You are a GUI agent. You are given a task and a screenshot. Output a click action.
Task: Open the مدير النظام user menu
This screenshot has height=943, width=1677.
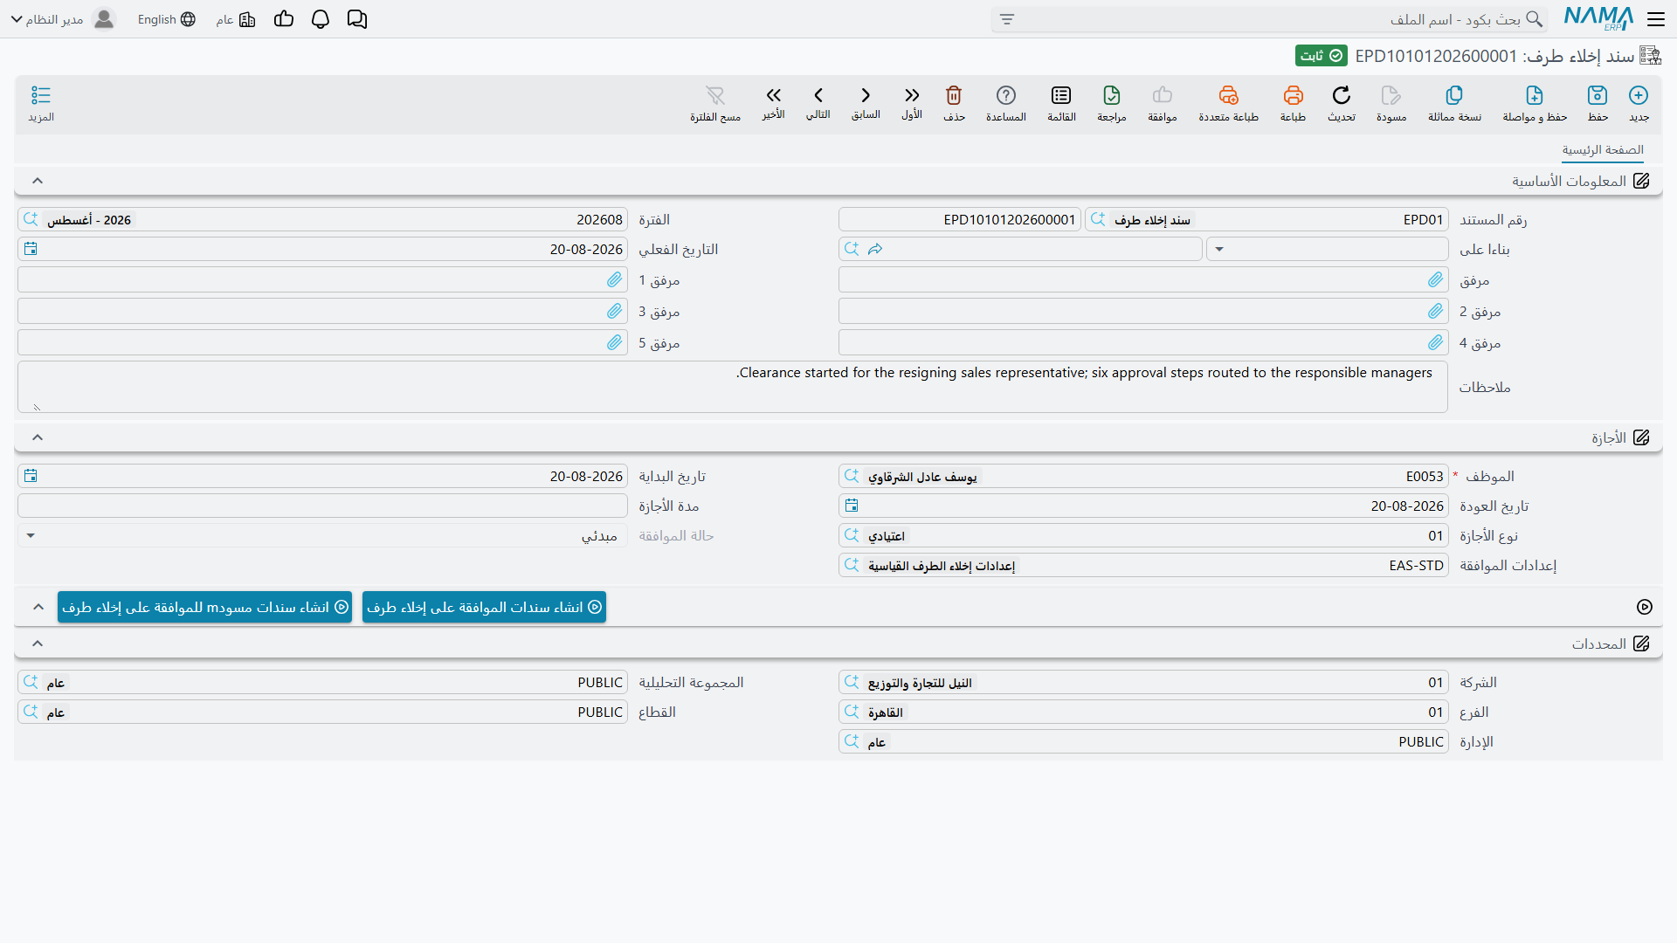(x=62, y=19)
